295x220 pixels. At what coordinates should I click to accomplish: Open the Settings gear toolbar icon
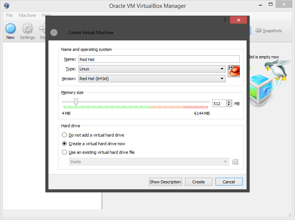point(27,28)
